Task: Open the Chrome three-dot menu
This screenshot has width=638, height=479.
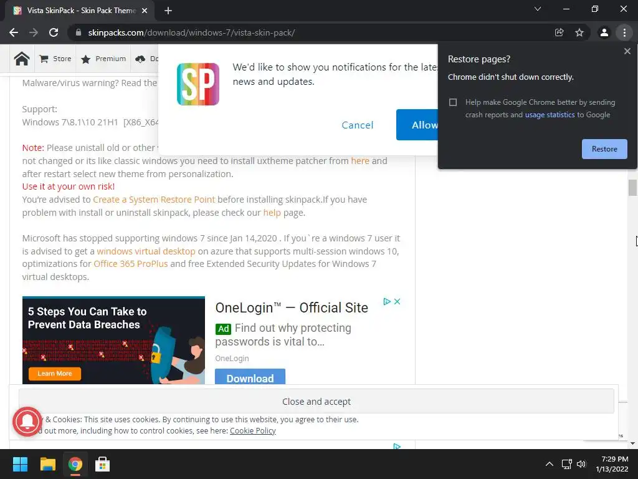Action: coord(624,32)
